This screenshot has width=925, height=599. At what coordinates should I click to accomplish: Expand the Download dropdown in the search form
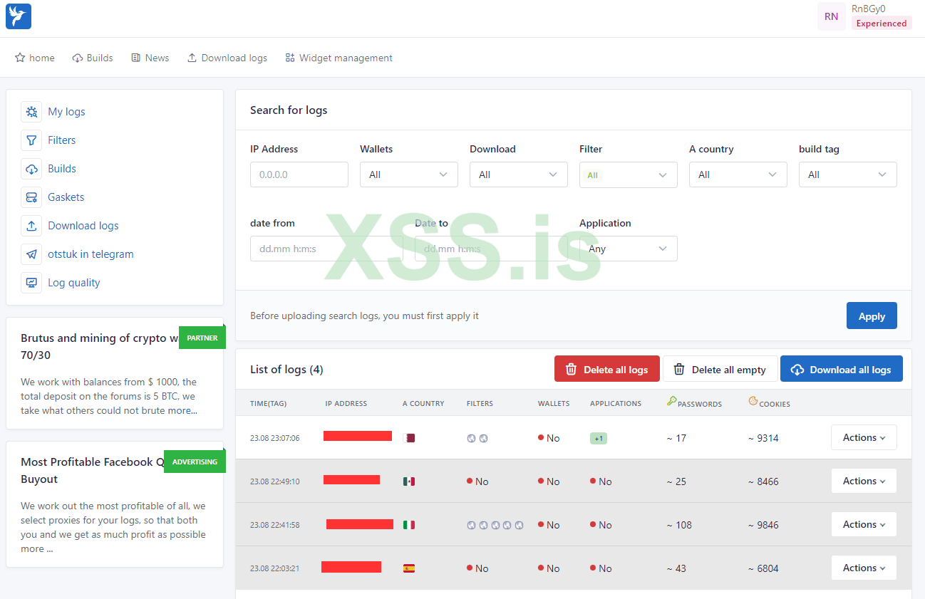519,175
